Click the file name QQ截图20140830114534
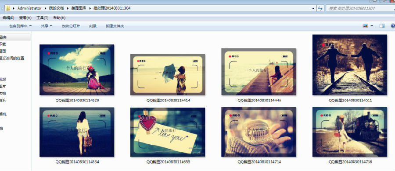Image resolution: width=395 pixels, height=171 pixels. [x=77, y=162]
